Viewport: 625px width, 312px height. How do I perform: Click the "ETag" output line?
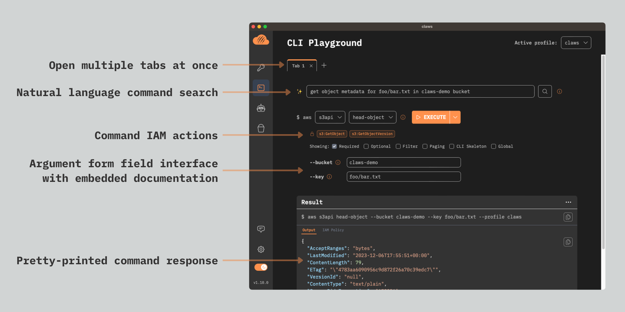click(x=374, y=270)
